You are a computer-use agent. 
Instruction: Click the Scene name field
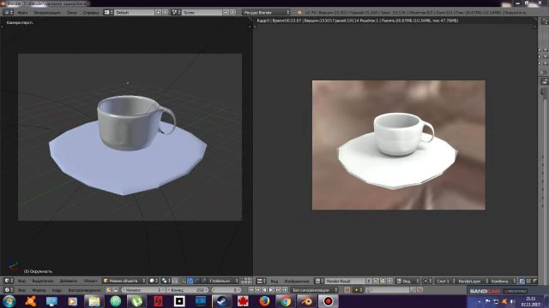202,12
